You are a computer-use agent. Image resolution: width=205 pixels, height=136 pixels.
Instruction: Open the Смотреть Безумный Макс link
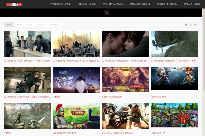click(x=76, y=61)
